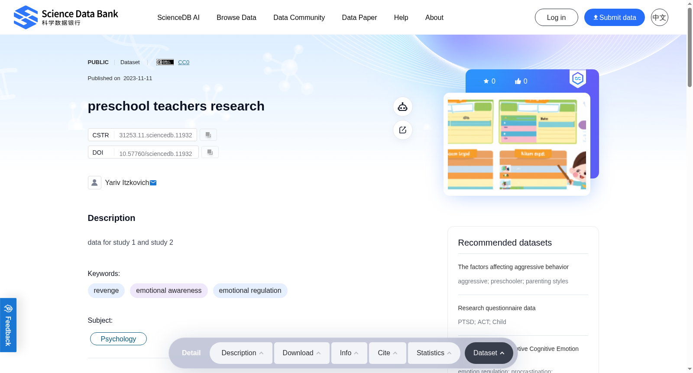The height and width of the screenshot is (373, 693).
Task: Open 'Research questionnaire data' recommended dataset
Action: tap(497, 308)
